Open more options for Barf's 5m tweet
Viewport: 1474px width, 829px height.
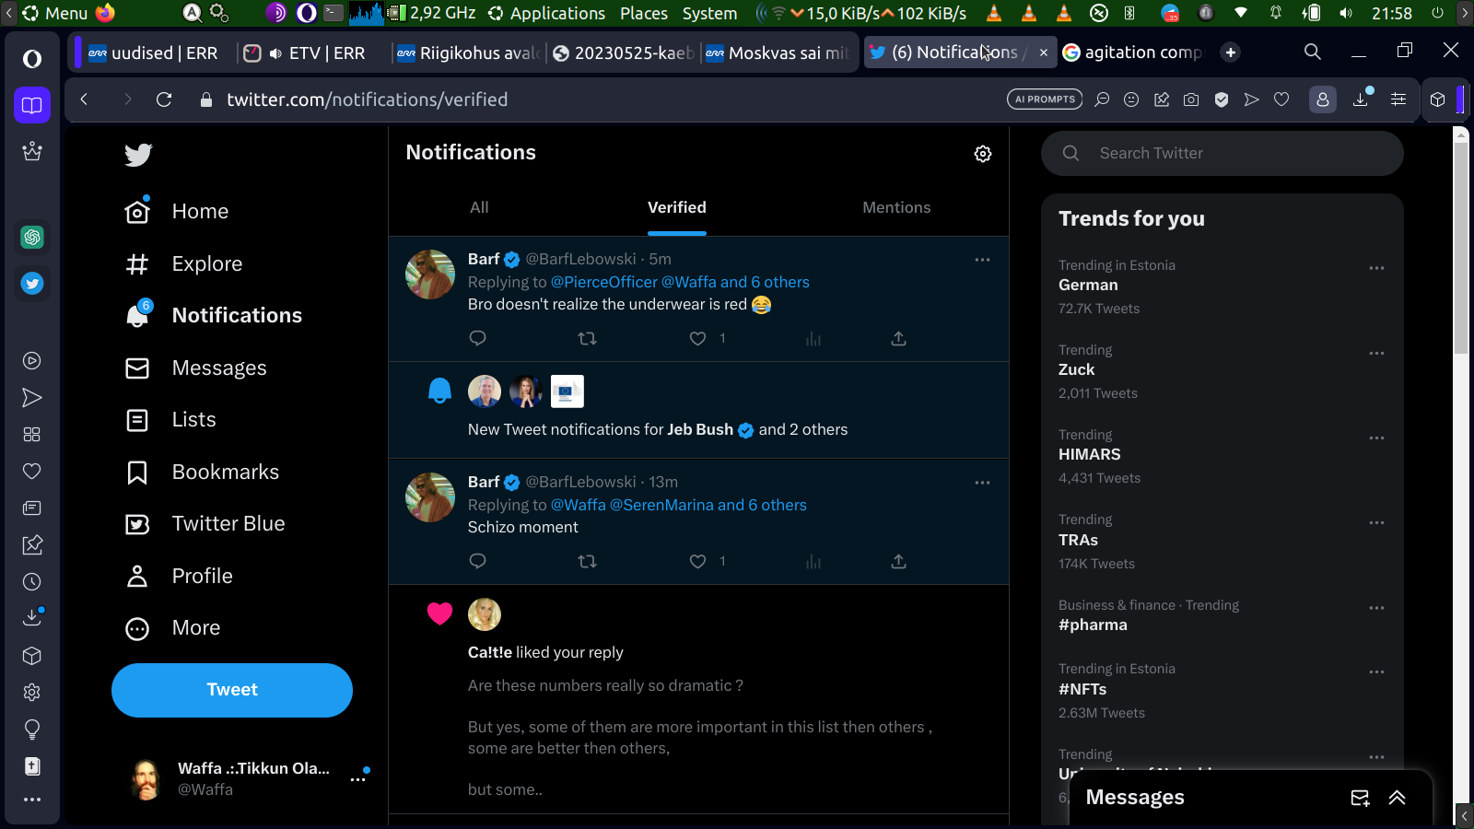coord(983,260)
